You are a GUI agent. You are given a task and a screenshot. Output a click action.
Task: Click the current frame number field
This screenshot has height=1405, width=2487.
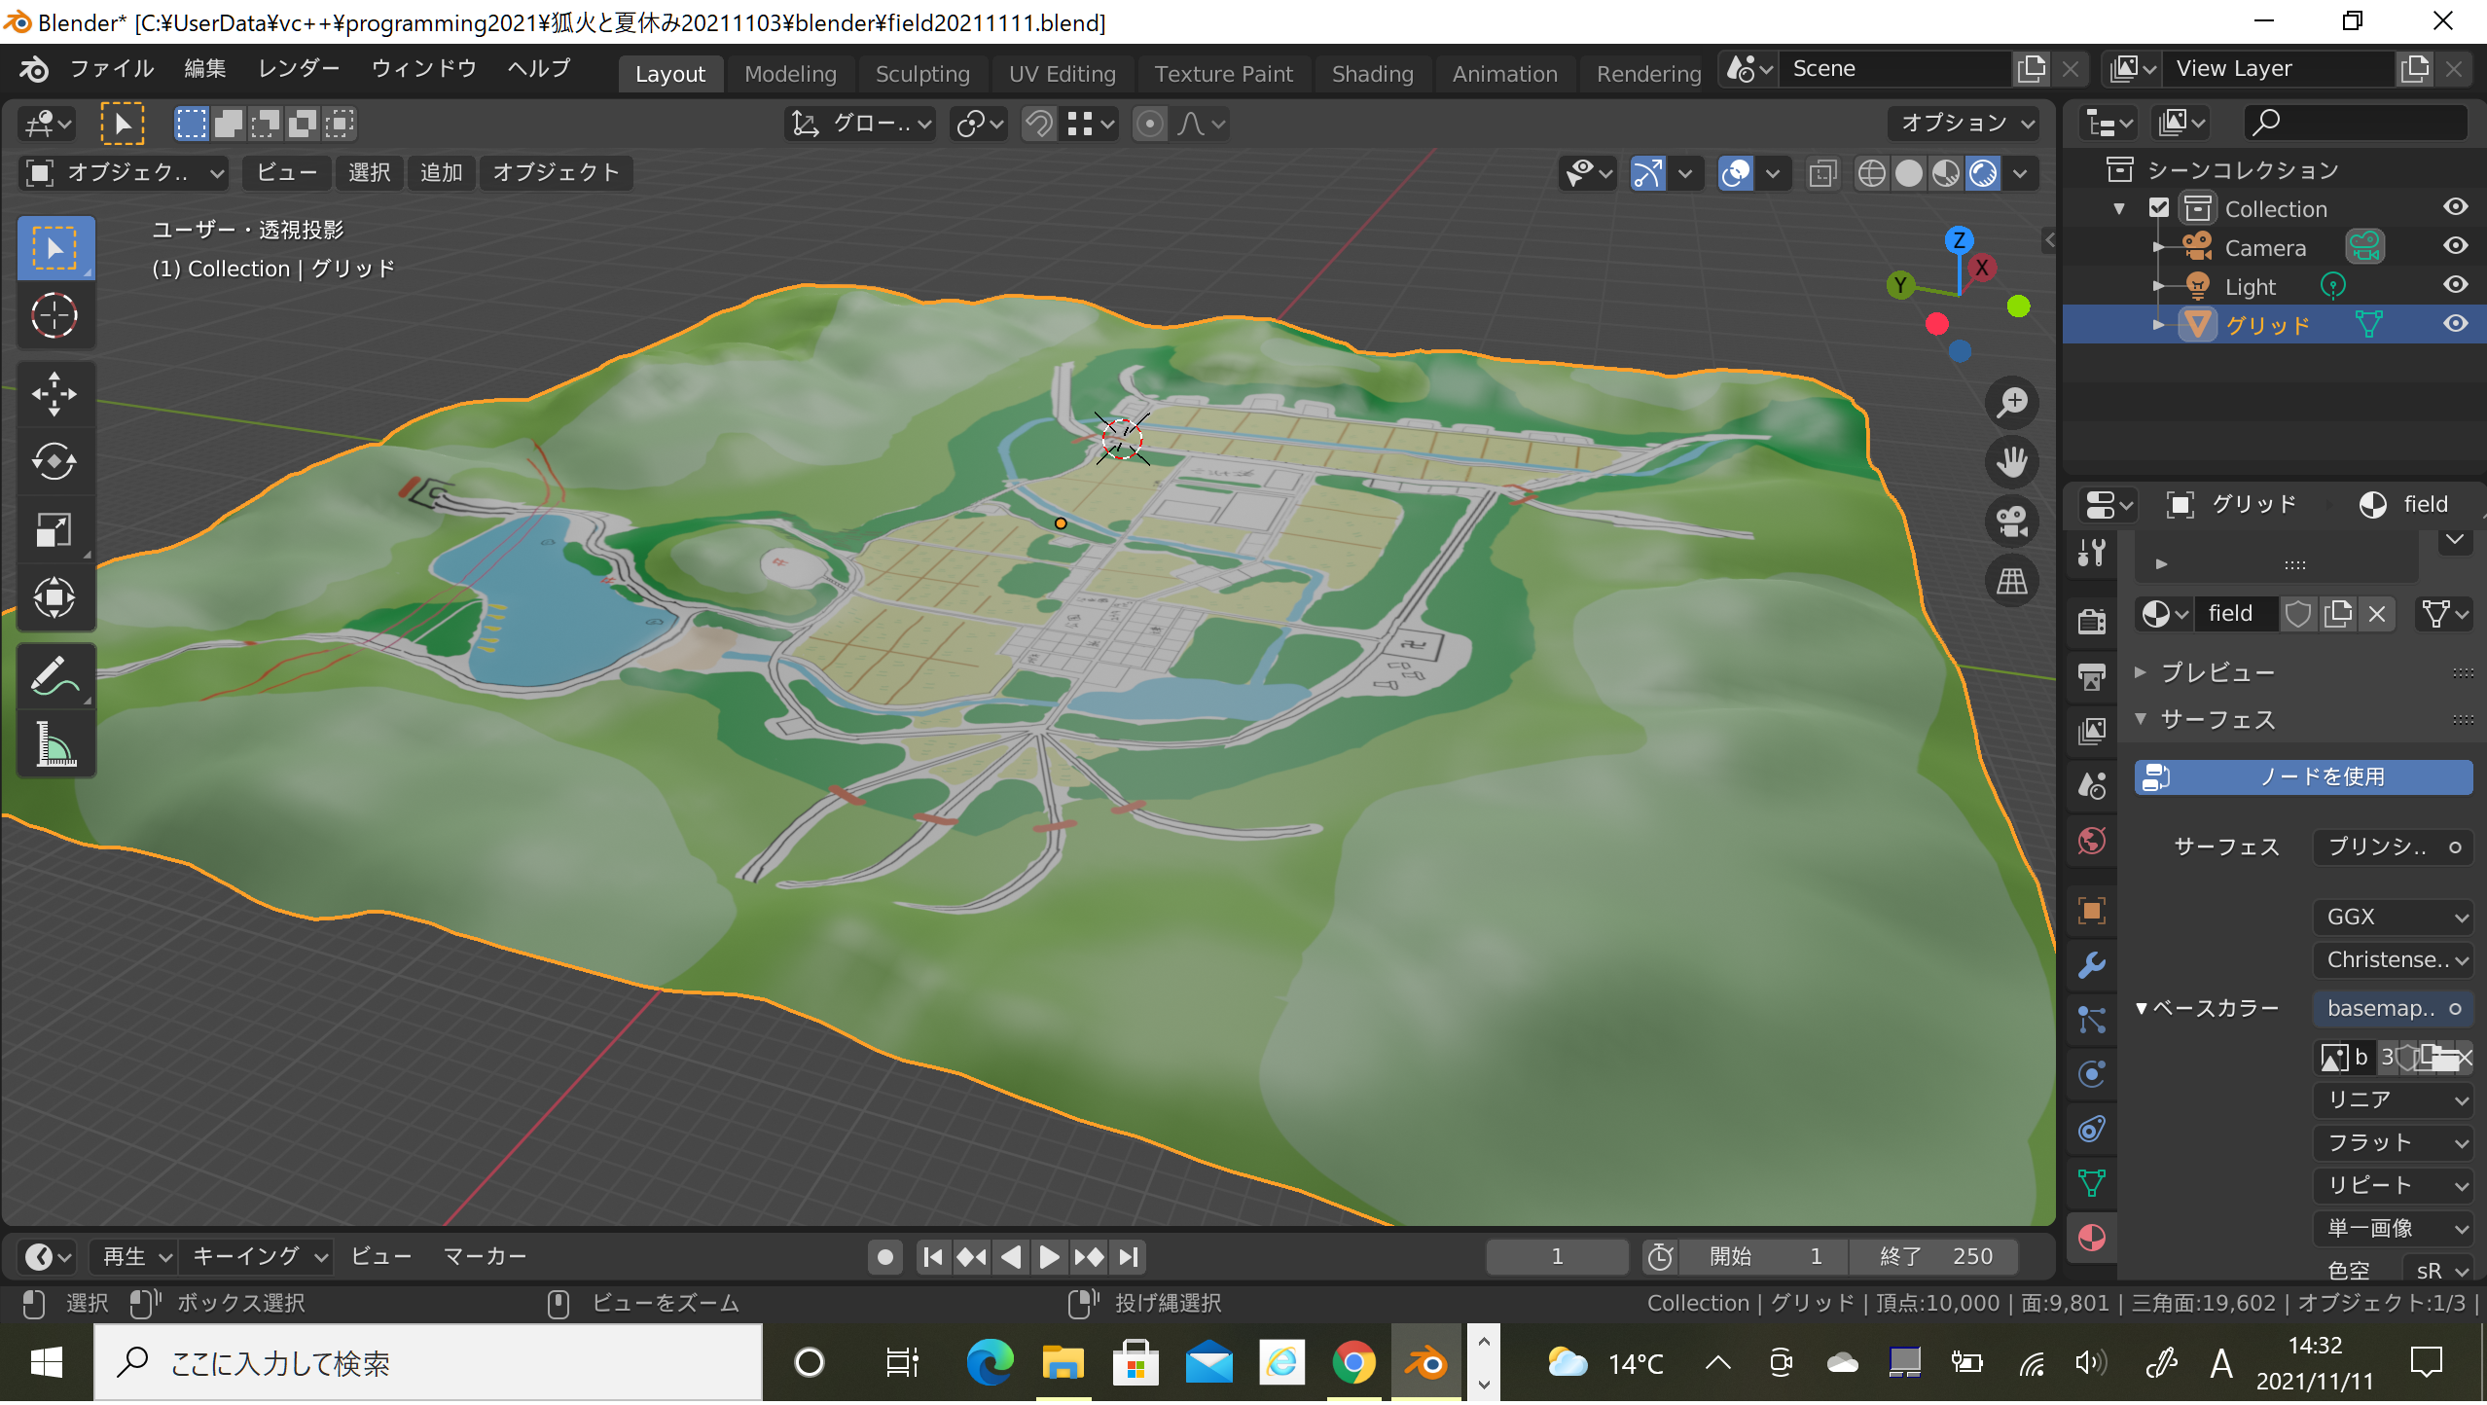(x=1556, y=1257)
